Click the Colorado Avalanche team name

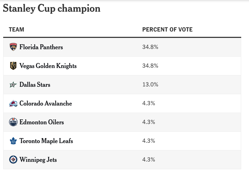(x=46, y=103)
